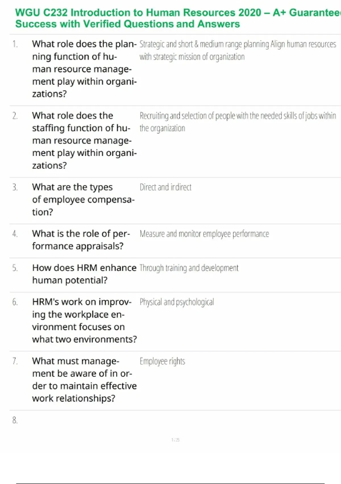Image resolution: width=341 pixels, height=484 pixels.
Task: Select the 'Direct and indirect' answer
Action: pyautogui.click(x=165, y=187)
